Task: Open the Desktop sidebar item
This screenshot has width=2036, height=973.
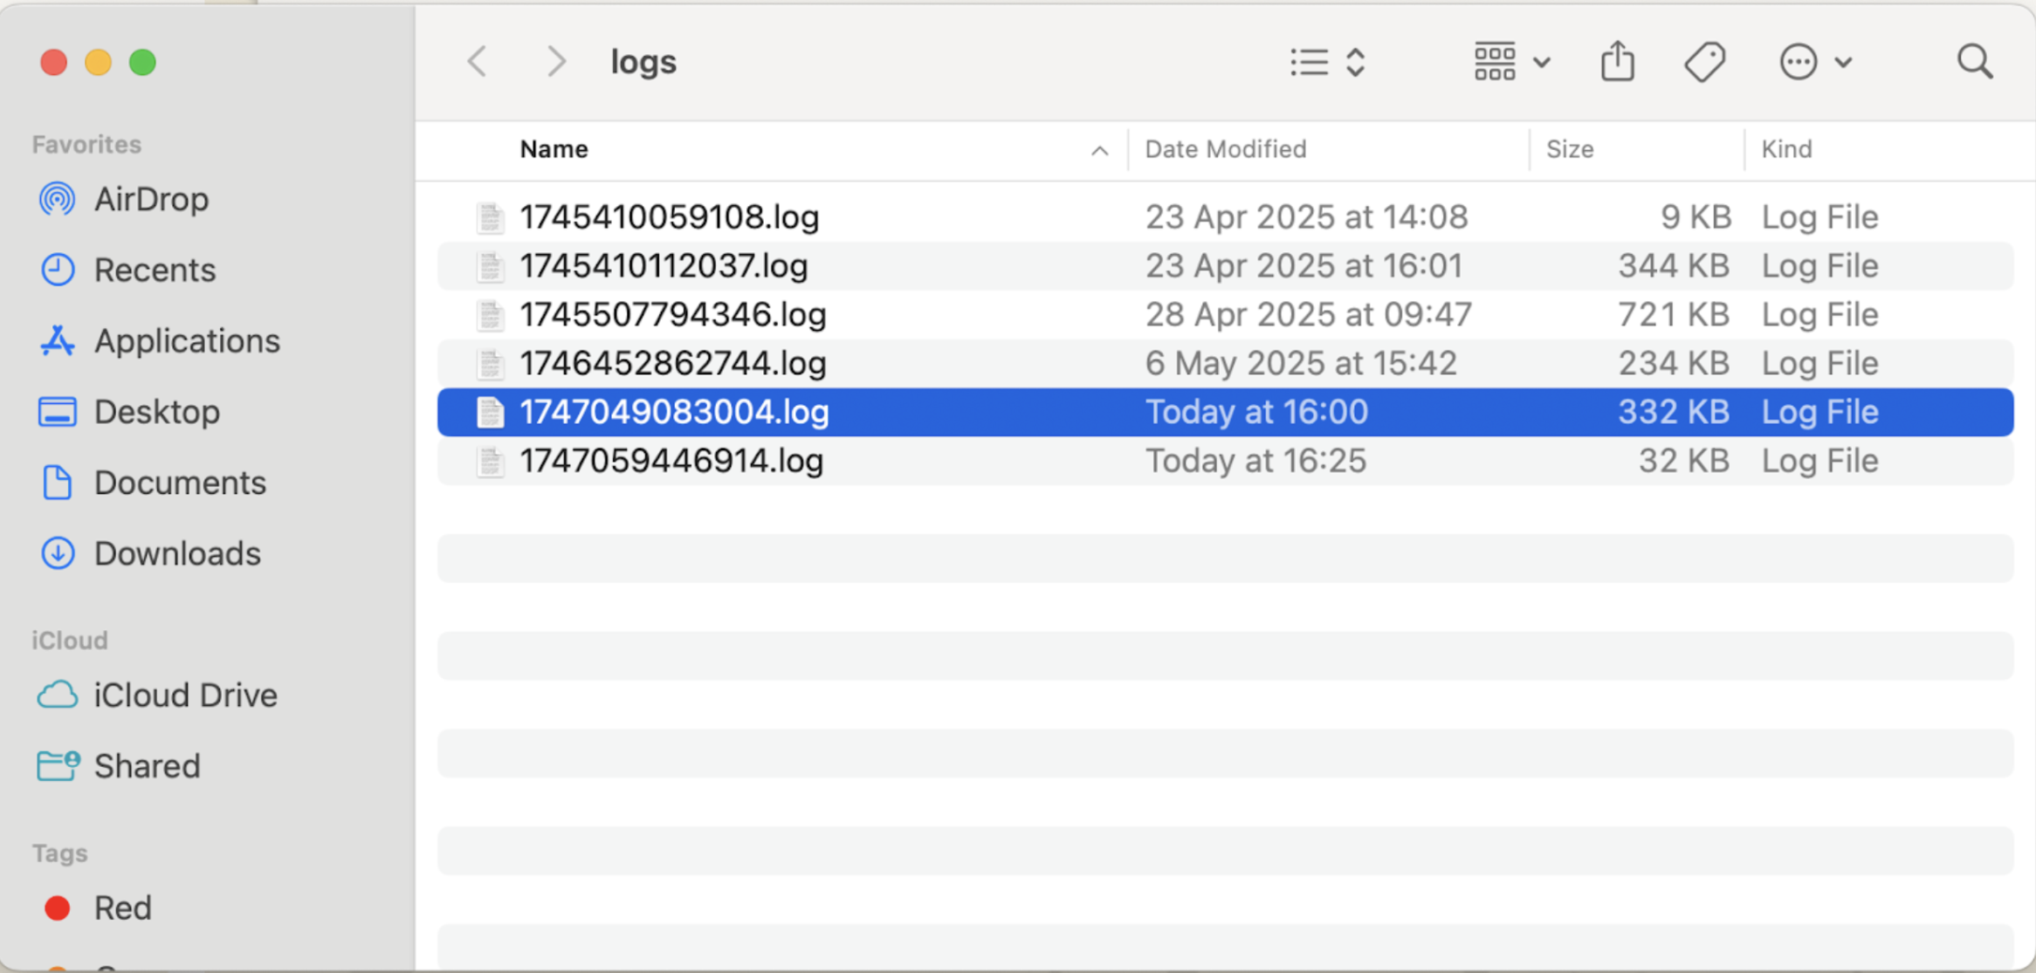Action: coord(156,411)
